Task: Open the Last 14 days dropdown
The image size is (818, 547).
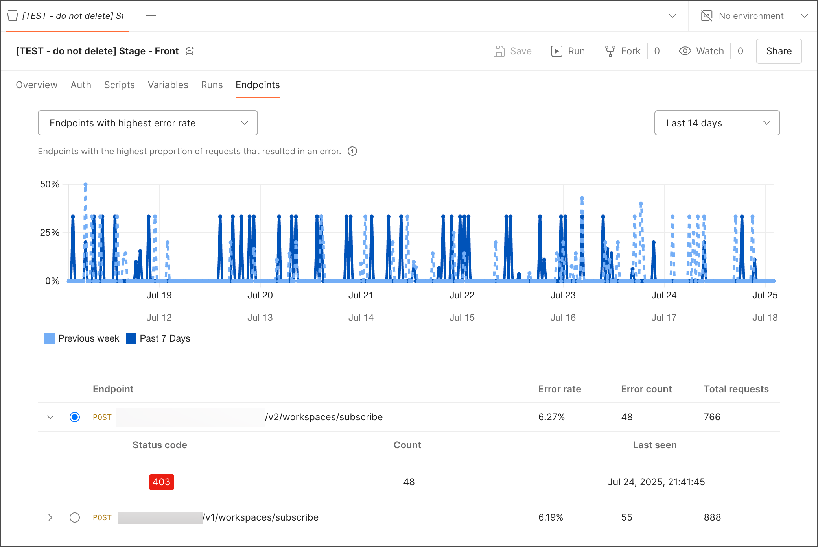Action: point(717,123)
